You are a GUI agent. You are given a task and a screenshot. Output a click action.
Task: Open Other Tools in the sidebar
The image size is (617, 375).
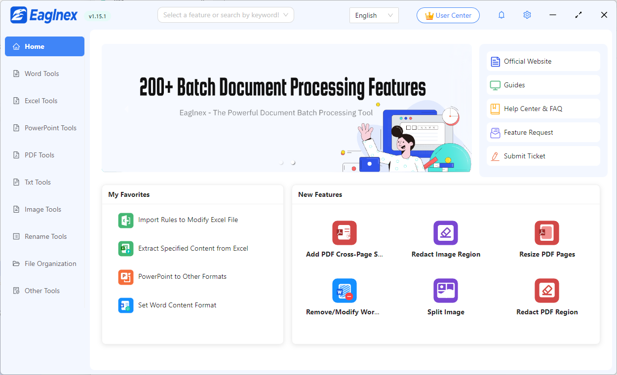pos(44,291)
